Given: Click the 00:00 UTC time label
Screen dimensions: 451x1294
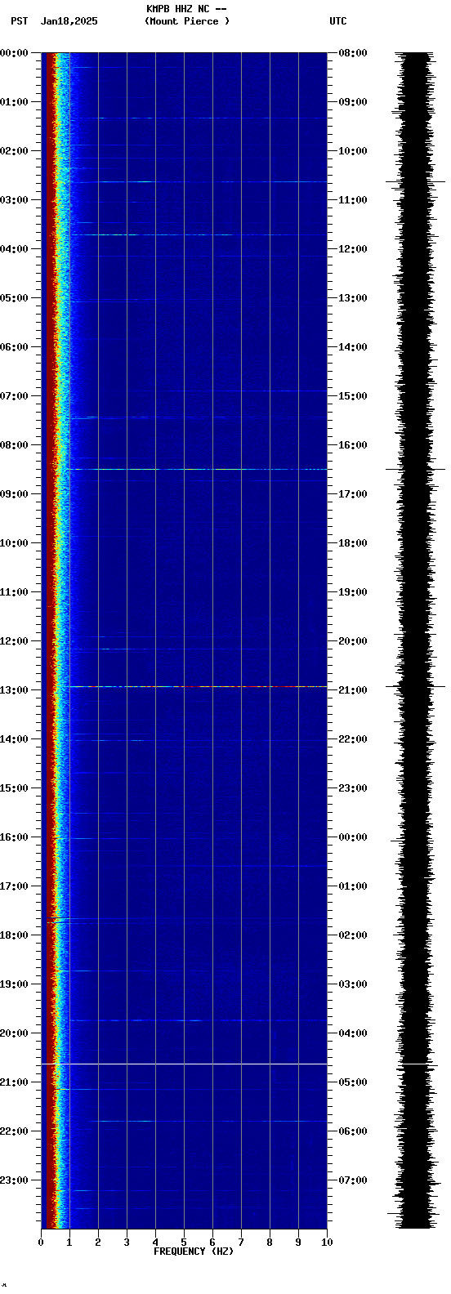Looking at the screenshot, I should point(353,837).
